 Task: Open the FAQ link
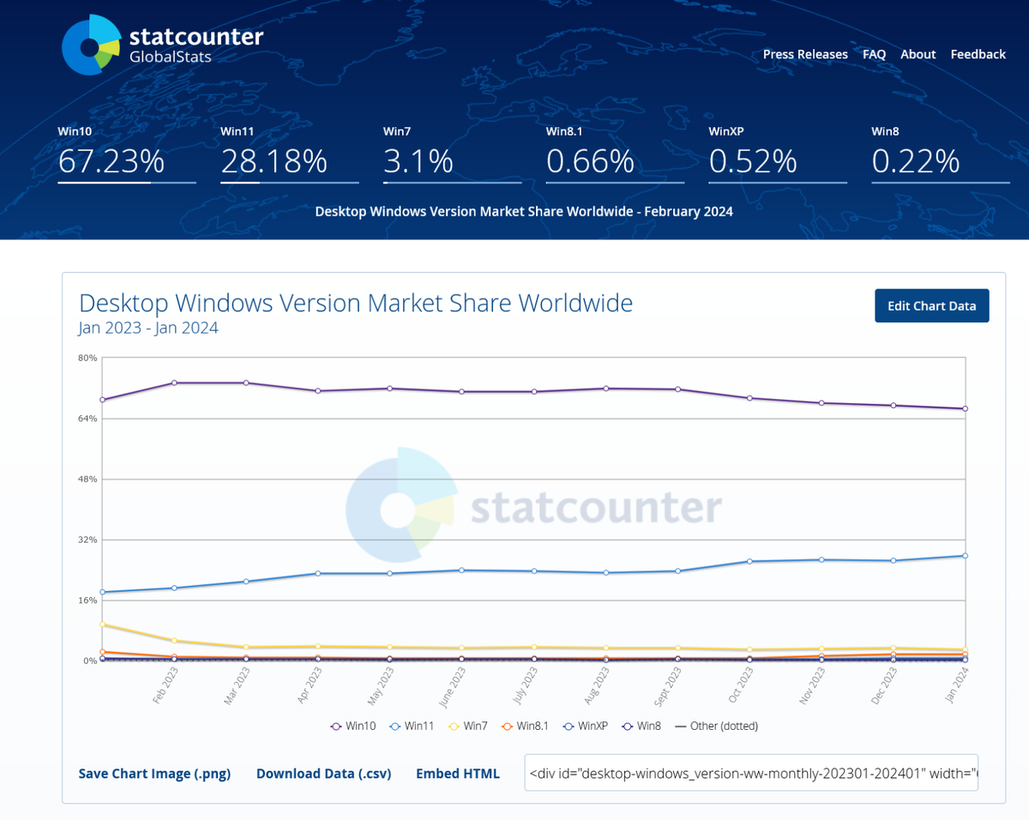click(x=874, y=54)
